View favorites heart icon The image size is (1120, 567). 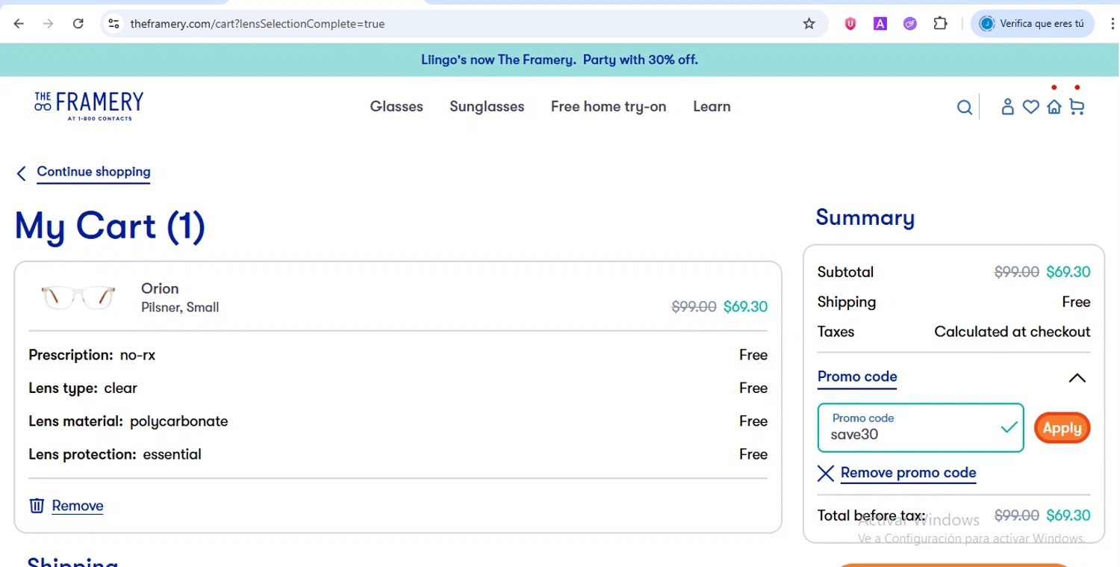(x=1030, y=107)
